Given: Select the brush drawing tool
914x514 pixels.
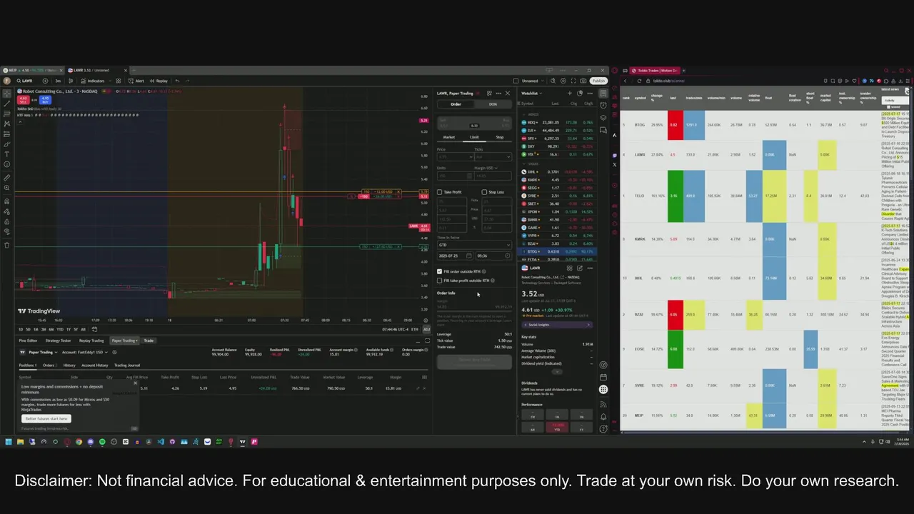Looking at the screenshot, I should (x=7, y=143).
